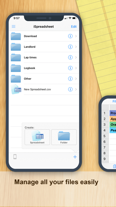Image resolution: width=116 pixels, height=207 pixels.
Task: Select row 4 header in second phone
Action: pos(105,130)
